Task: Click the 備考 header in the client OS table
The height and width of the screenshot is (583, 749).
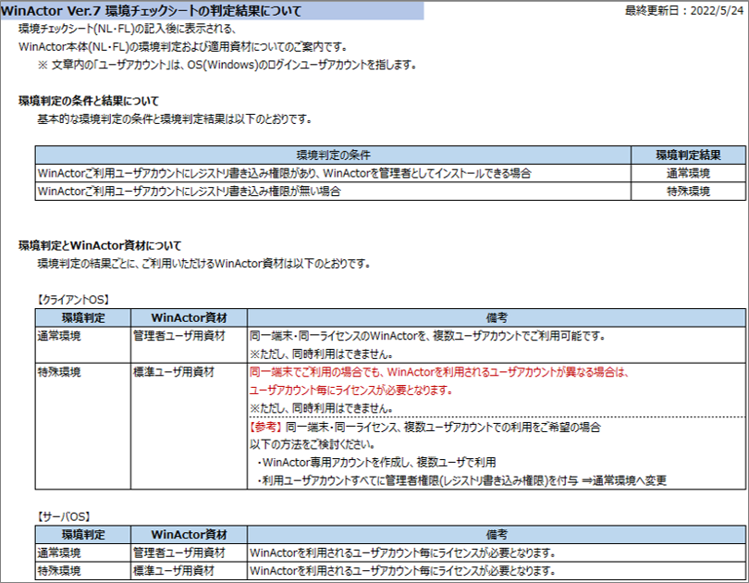Action: (497, 317)
